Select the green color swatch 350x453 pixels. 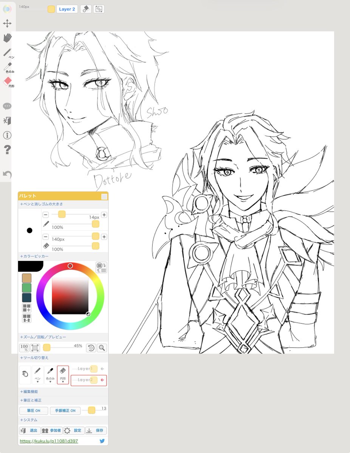click(27, 288)
